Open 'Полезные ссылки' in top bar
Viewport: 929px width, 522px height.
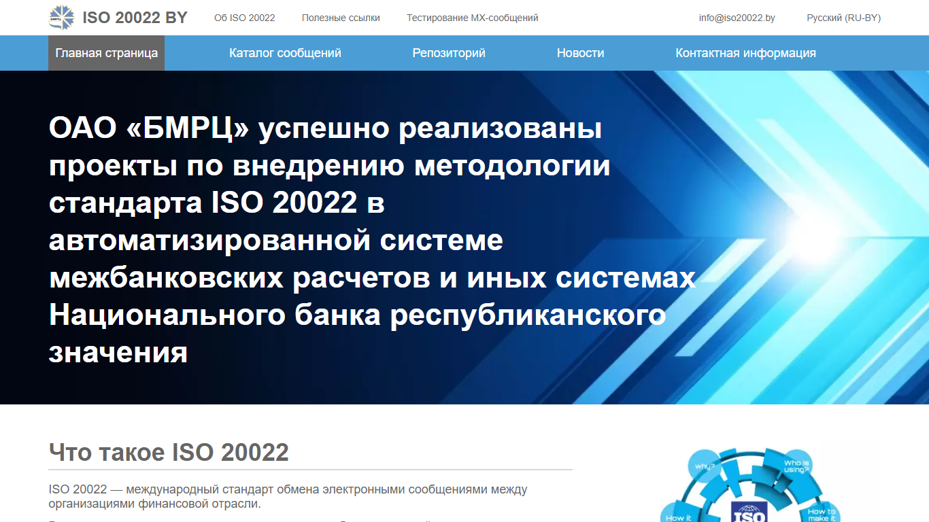click(341, 18)
